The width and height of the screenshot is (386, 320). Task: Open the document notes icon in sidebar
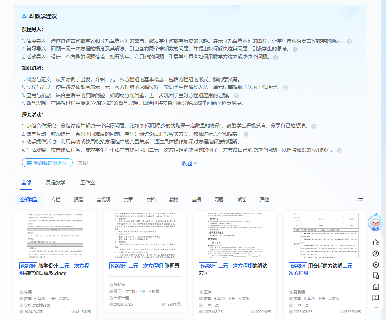375,287
